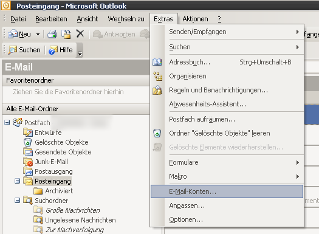Click the Gesendete Objekte folder icon

tap(28, 152)
